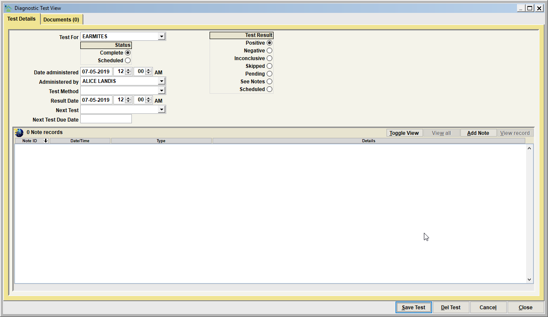Open the Test For dropdown

[161, 37]
